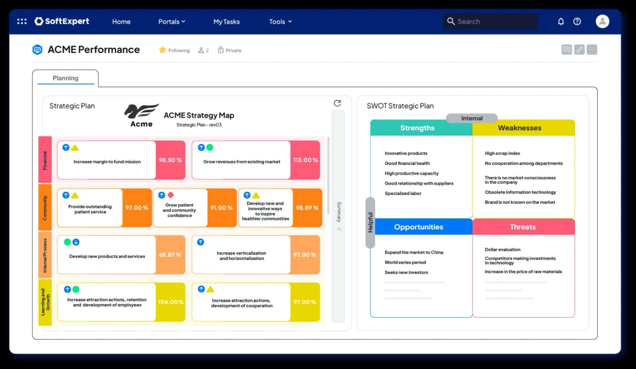636x369 pixels.
Task: Click the ACME Performance portal icon
Action: [x=38, y=49]
